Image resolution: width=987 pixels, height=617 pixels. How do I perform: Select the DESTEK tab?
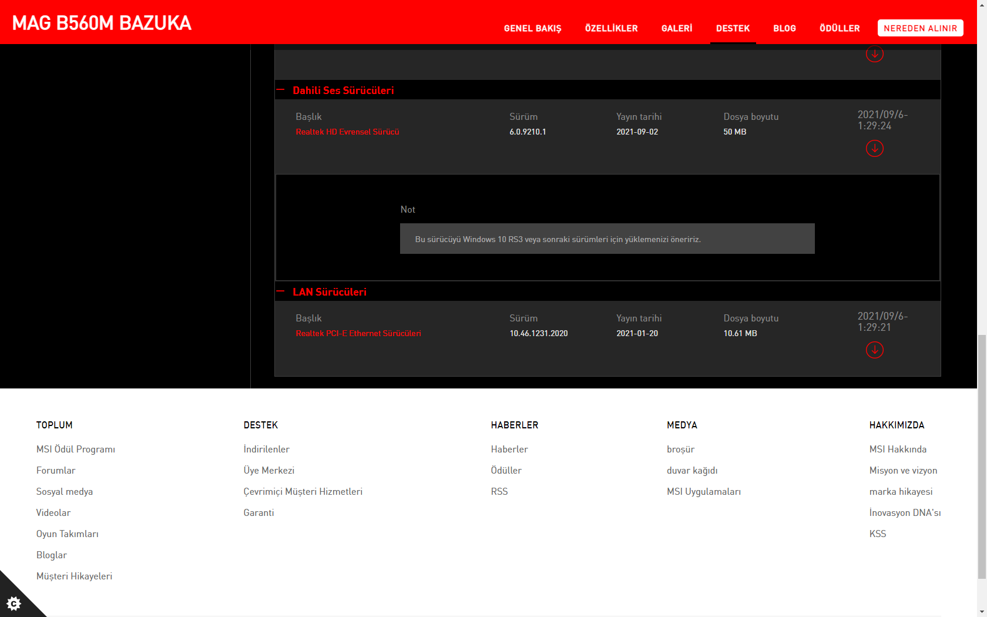point(733,28)
